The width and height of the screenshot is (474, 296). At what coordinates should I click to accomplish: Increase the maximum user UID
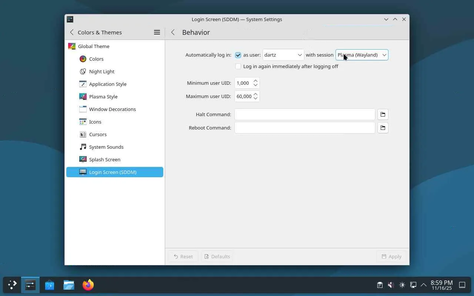pos(256,94)
